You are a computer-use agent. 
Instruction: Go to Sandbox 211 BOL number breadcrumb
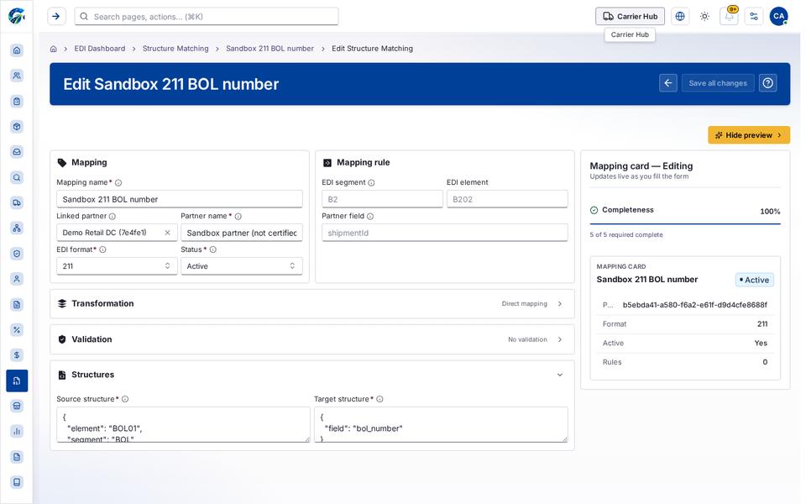(270, 49)
